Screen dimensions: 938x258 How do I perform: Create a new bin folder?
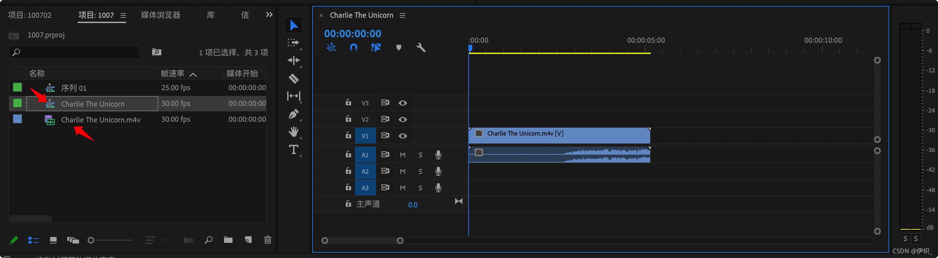click(228, 240)
